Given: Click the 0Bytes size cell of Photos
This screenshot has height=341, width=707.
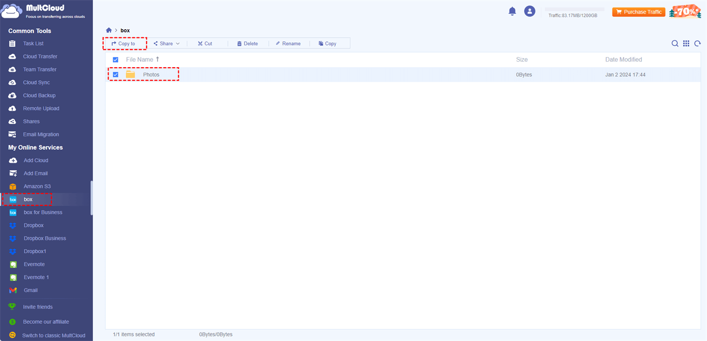Looking at the screenshot, I should [x=524, y=75].
